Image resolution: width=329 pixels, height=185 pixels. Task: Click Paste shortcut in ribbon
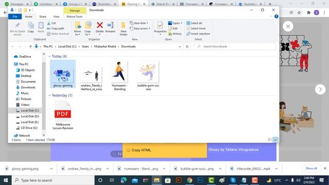click(58, 33)
